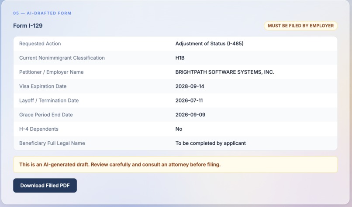Select the Current Nonimmigrant Classification label
352x207 pixels.
(x=62, y=58)
